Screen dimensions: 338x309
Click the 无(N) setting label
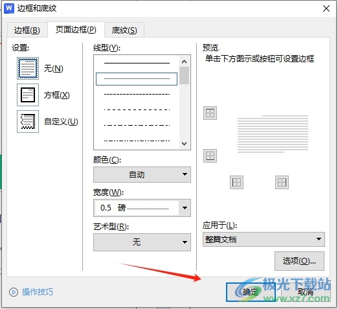click(54, 69)
